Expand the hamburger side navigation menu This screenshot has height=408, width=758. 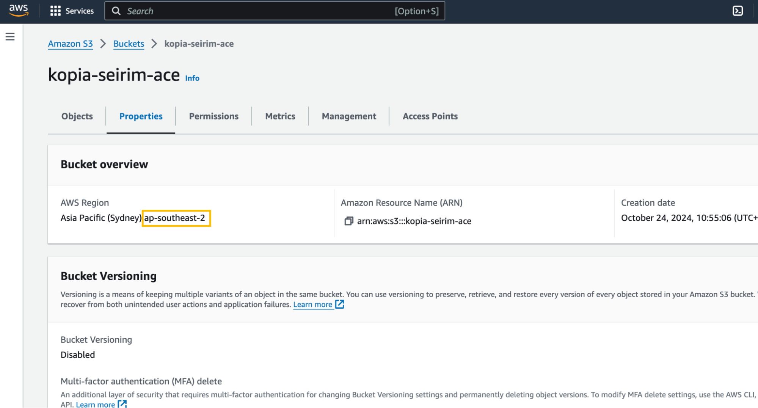[x=10, y=37]
